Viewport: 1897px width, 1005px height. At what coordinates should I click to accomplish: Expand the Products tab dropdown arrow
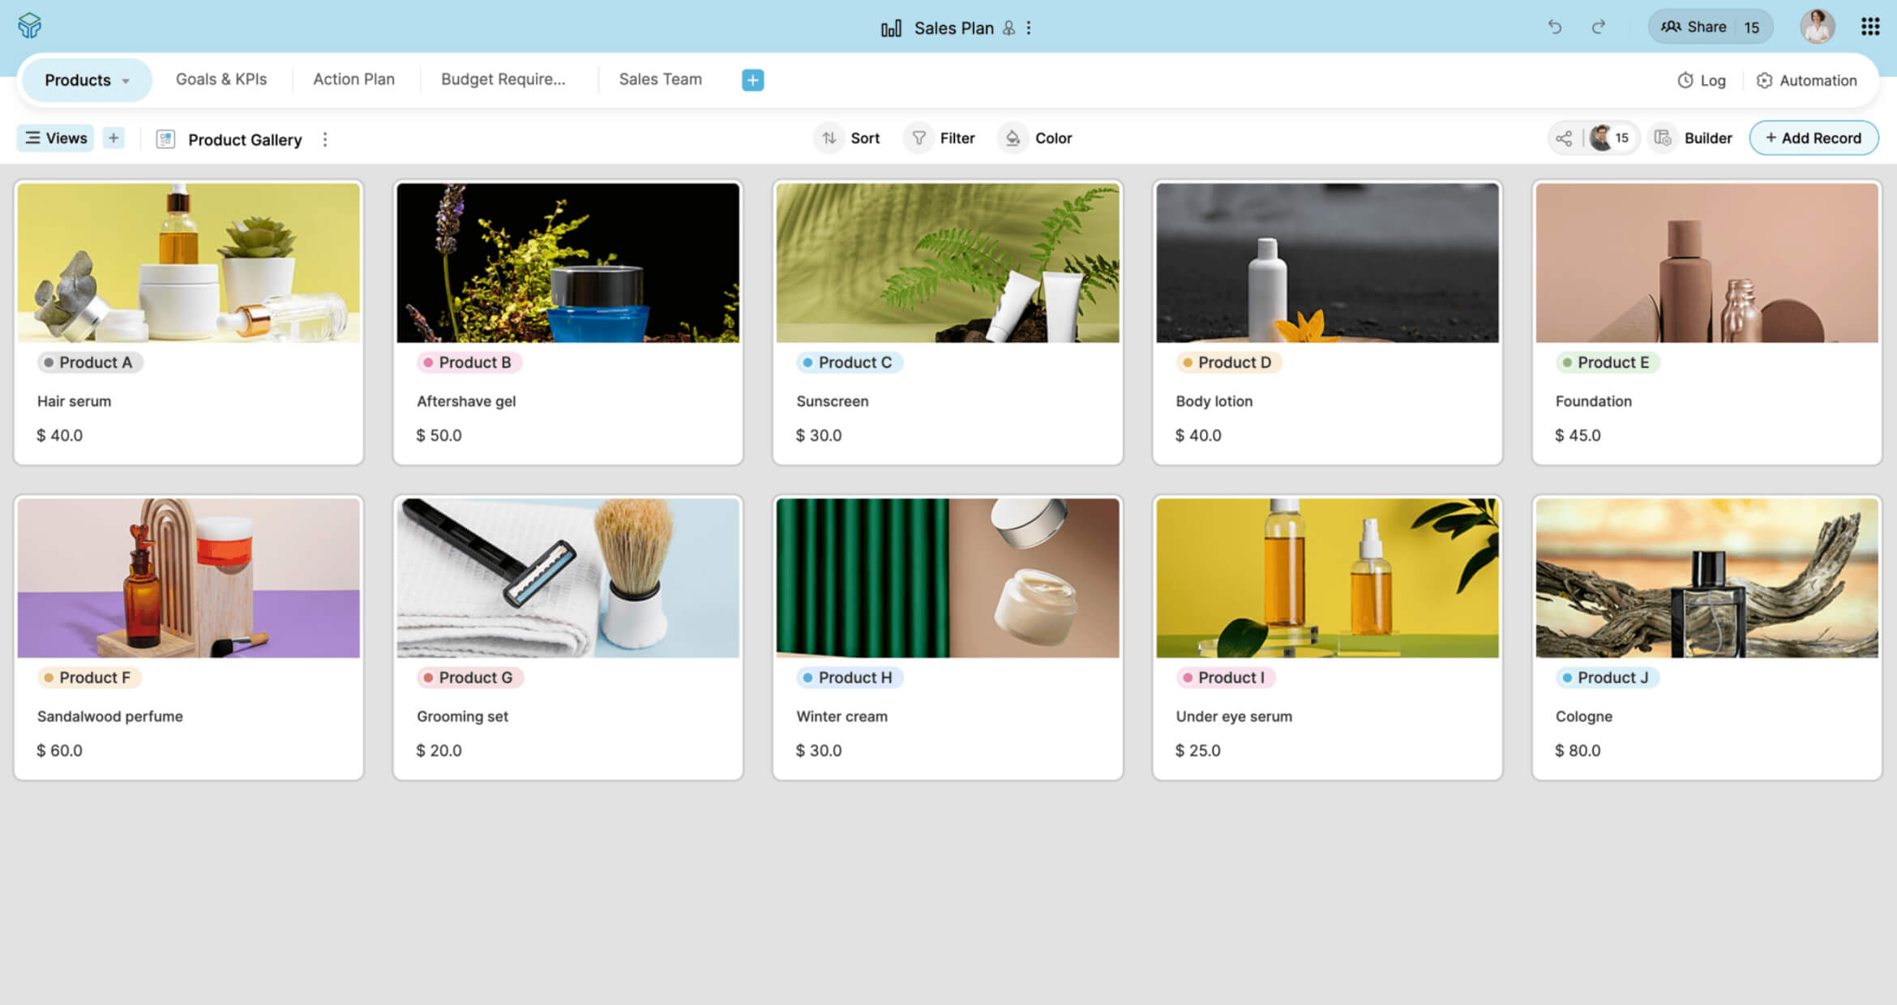[x=126, y=80]
